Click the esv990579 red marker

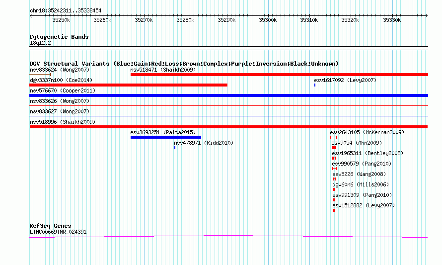point(335,169)
